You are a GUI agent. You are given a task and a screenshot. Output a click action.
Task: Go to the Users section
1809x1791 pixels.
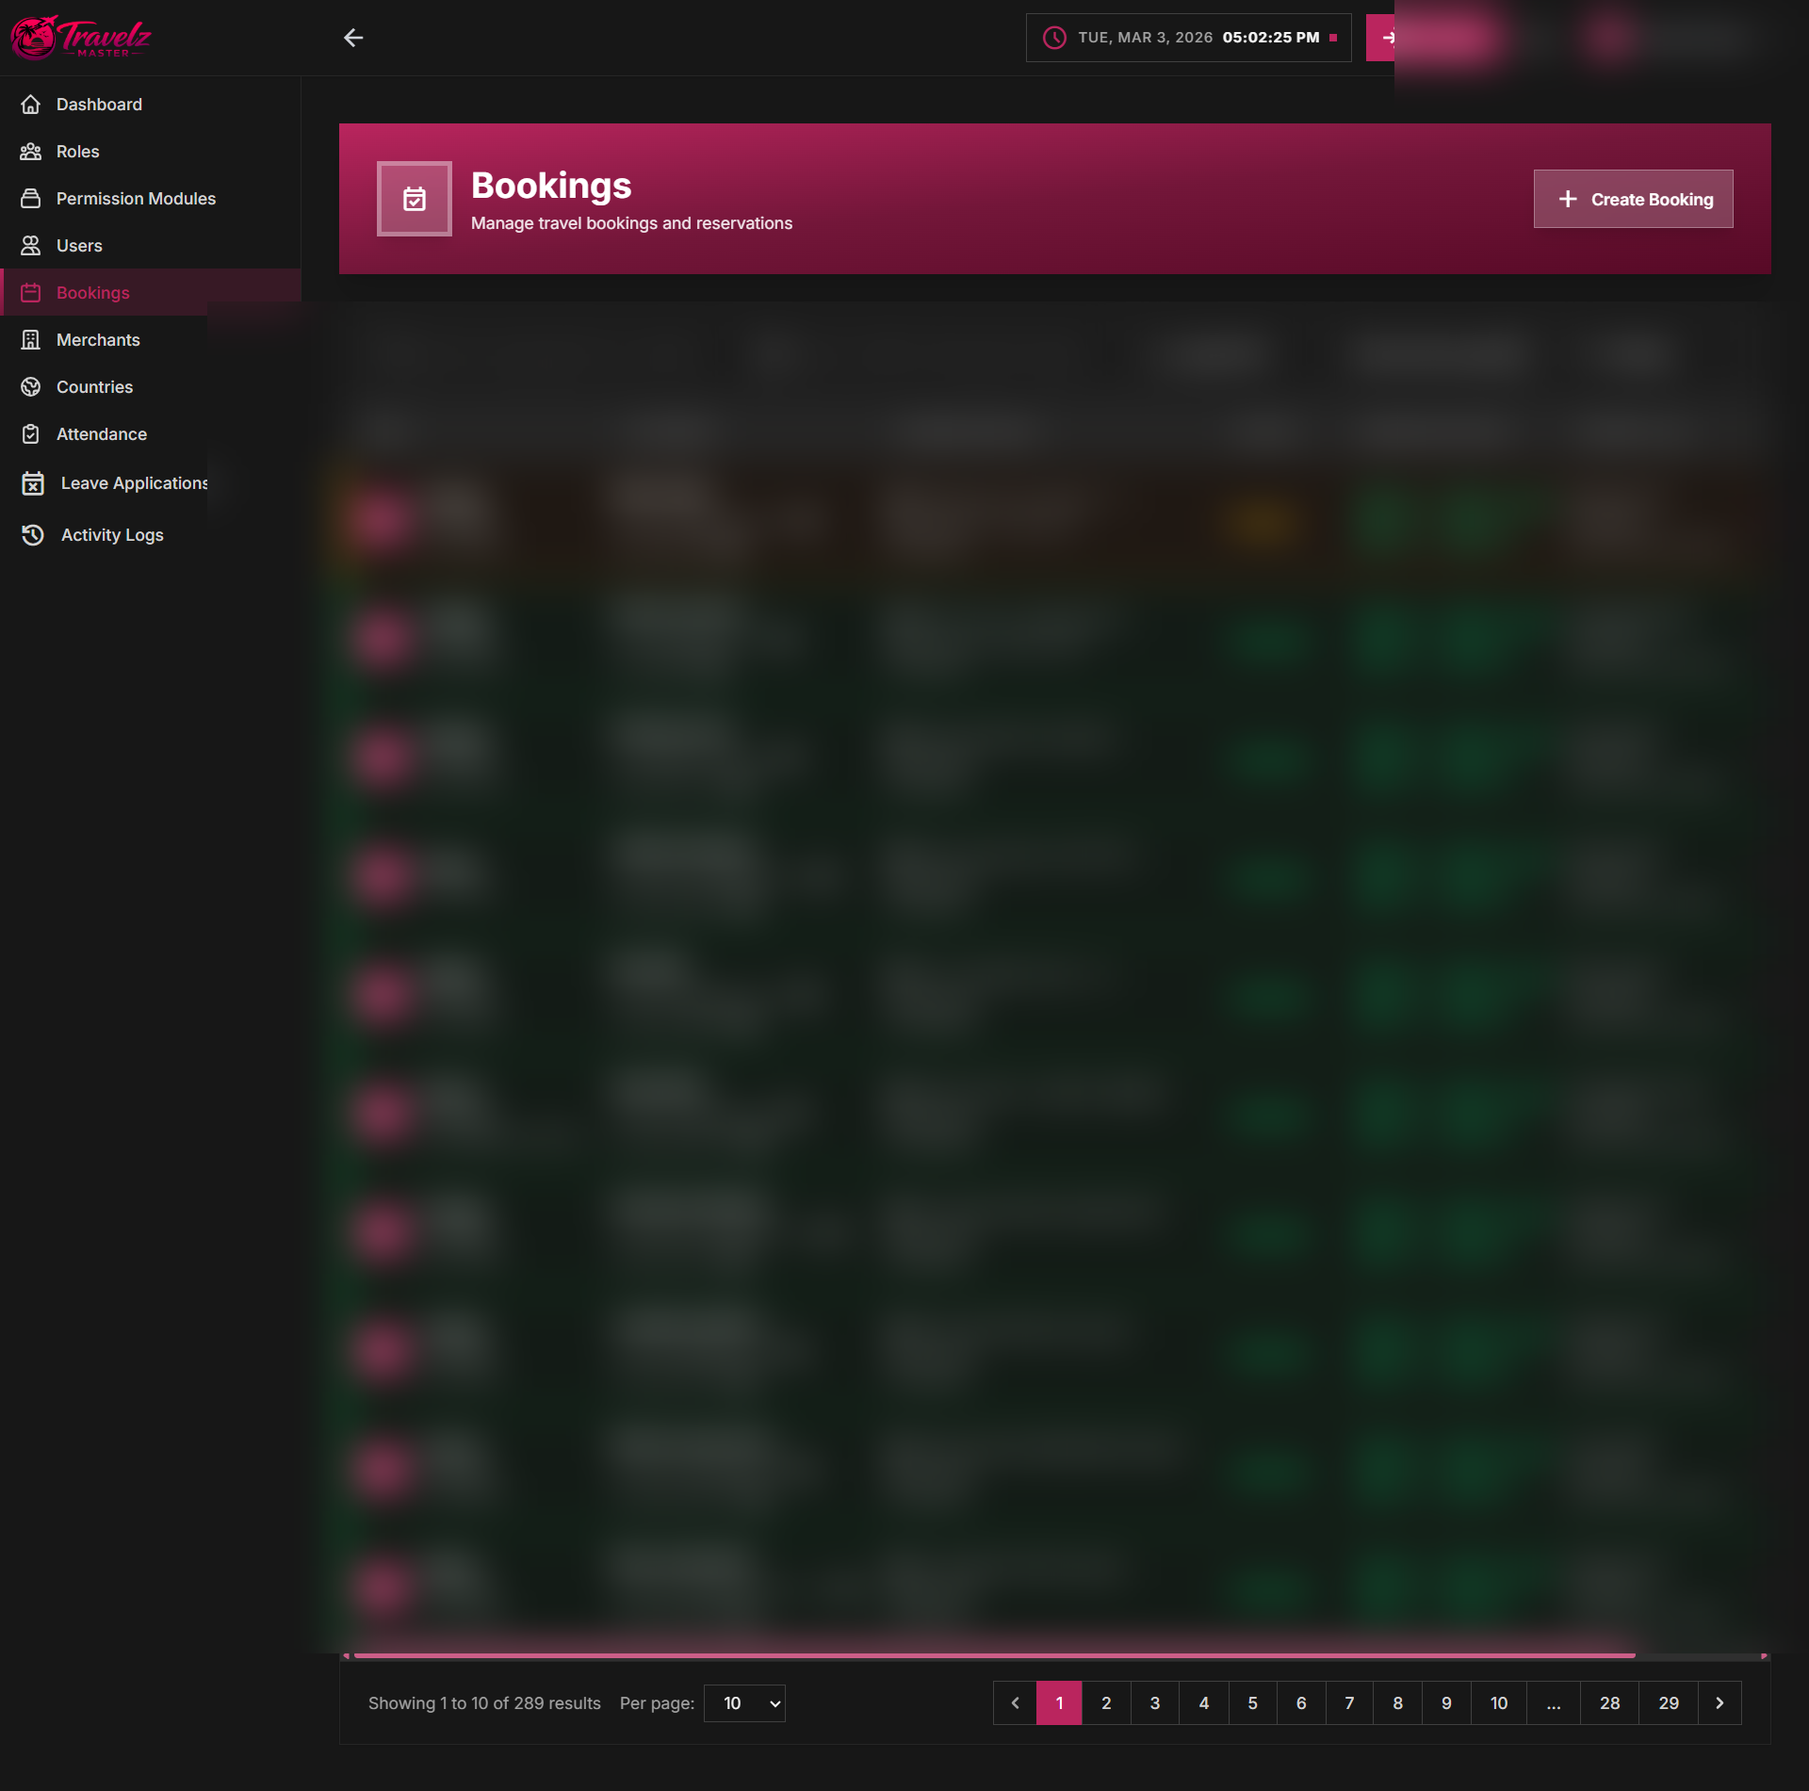point(151,246)
